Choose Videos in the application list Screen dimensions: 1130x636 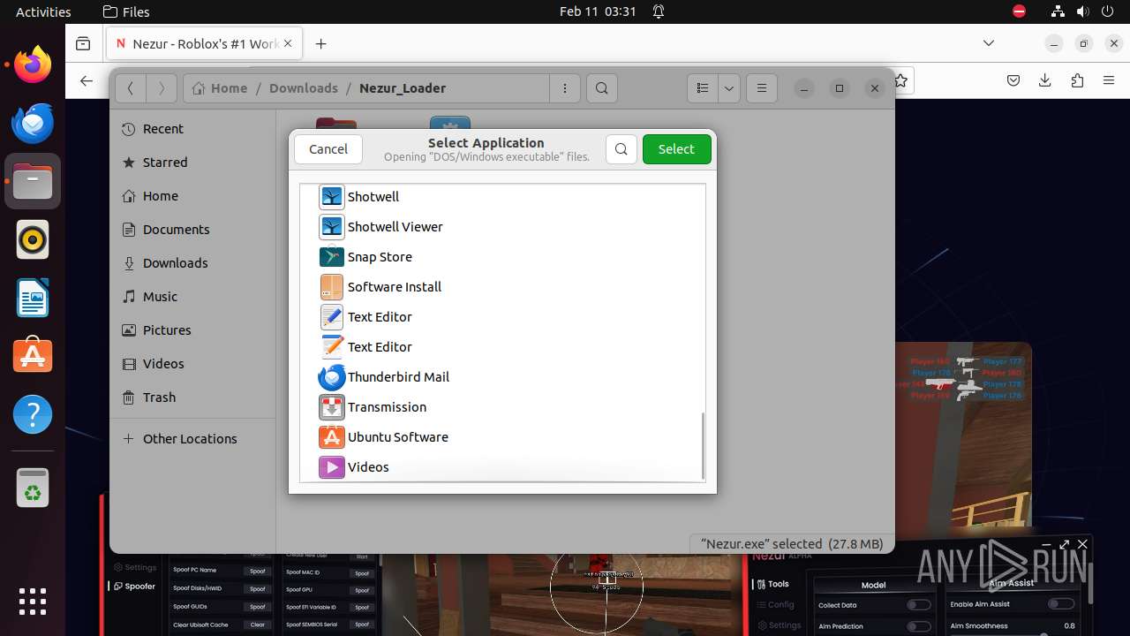[x=501, y=467]
